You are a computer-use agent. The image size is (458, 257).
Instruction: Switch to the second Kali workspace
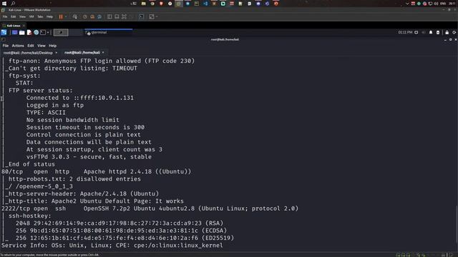[76, 33]
